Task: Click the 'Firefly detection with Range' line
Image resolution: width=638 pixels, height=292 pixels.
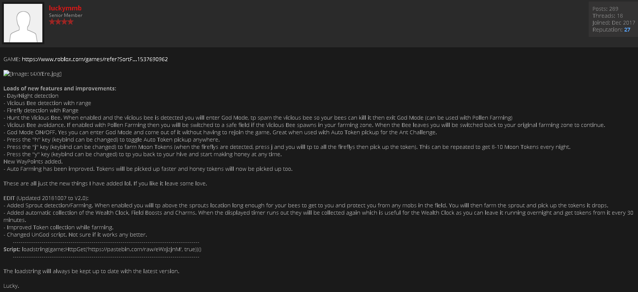Action: tap(42, 110)
